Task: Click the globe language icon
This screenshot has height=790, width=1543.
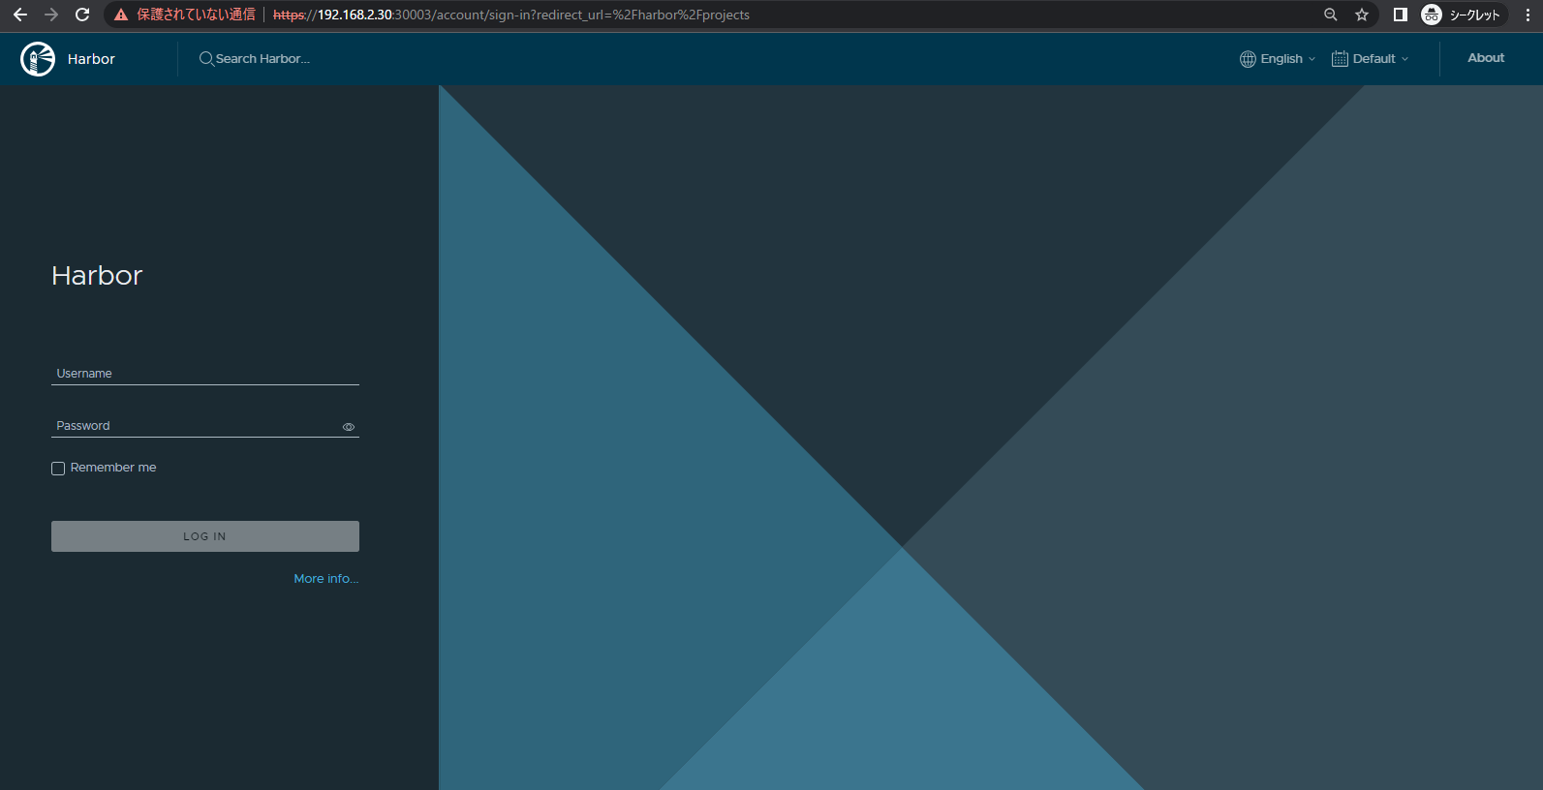Action: pyautogui.click(x=1248, y=59)
